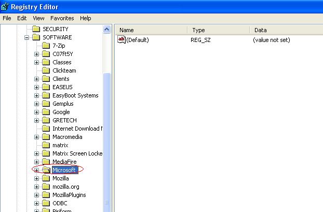Viewport: 323px width, 212px height.
Task: Sort by the Type column header
Action: click(x=219, y=30)
